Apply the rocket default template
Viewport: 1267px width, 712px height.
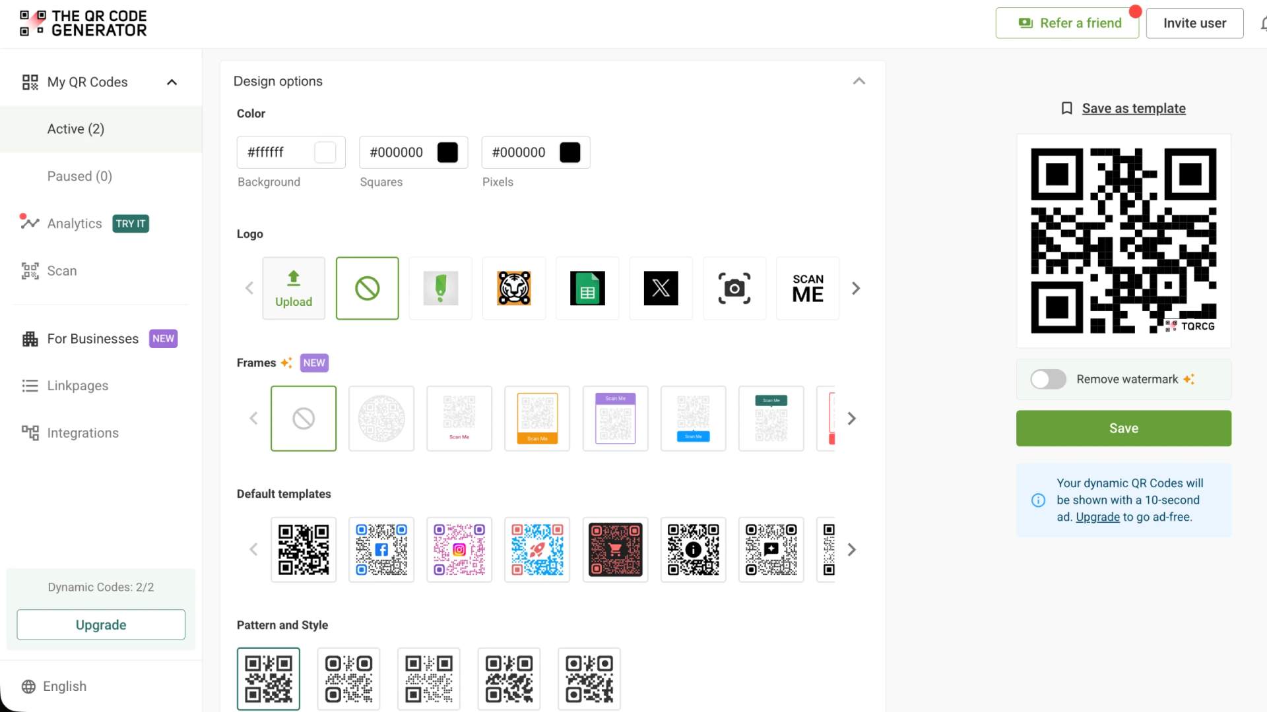coord(537,549)
